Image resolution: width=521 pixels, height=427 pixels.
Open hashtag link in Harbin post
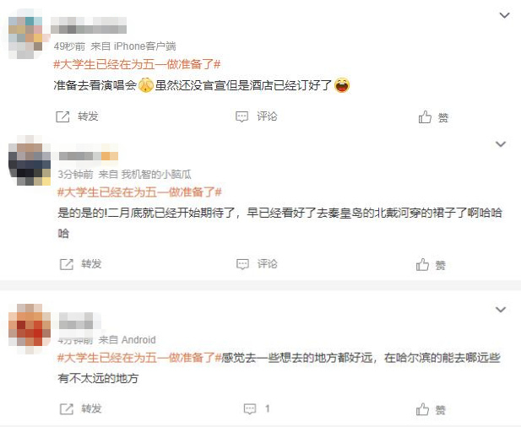139,358
